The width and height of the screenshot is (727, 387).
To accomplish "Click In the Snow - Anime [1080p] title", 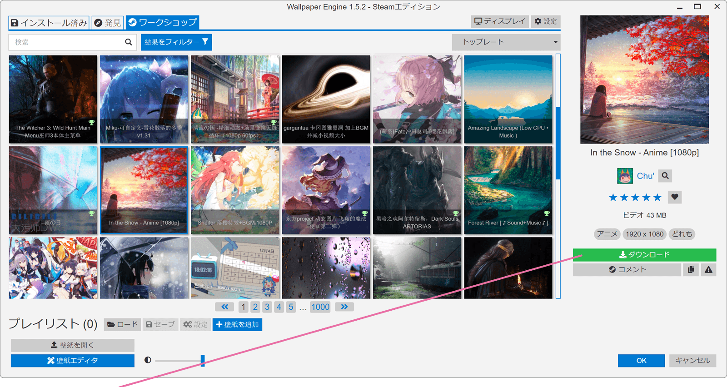I will [x=644, y=153].
